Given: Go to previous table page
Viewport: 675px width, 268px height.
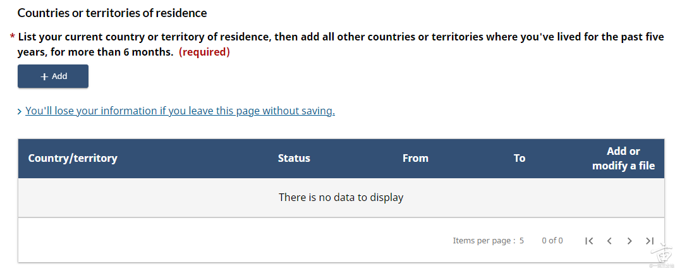Looking at the screenshot, I should pyautogui.click(x=609, y=241).
